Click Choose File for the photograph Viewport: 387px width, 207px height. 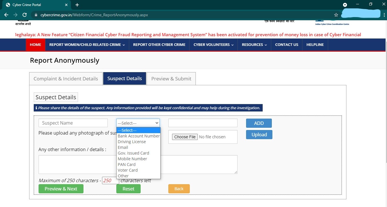pos(185,137)
